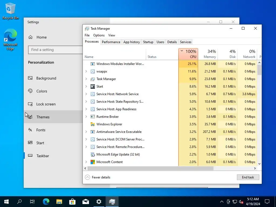Switch to the Users tab
The image size is (276, 207).
[160, 42]
